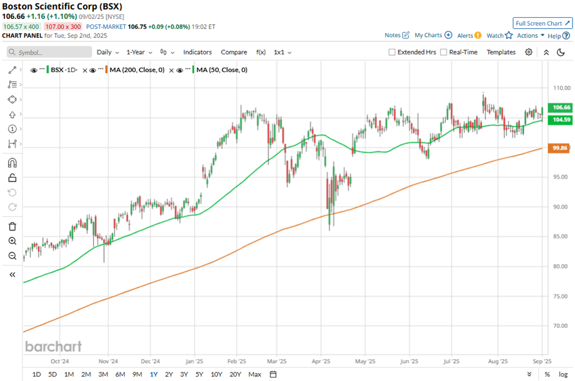Open the Fibonacci retracement tools
Image resolution: width=575 pixels, height=381 pixels.
coord(12,85)
